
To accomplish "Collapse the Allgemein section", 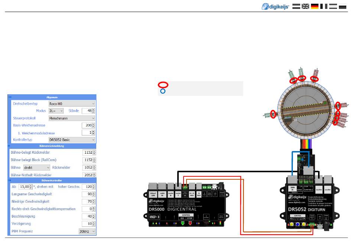I will 10,97.
